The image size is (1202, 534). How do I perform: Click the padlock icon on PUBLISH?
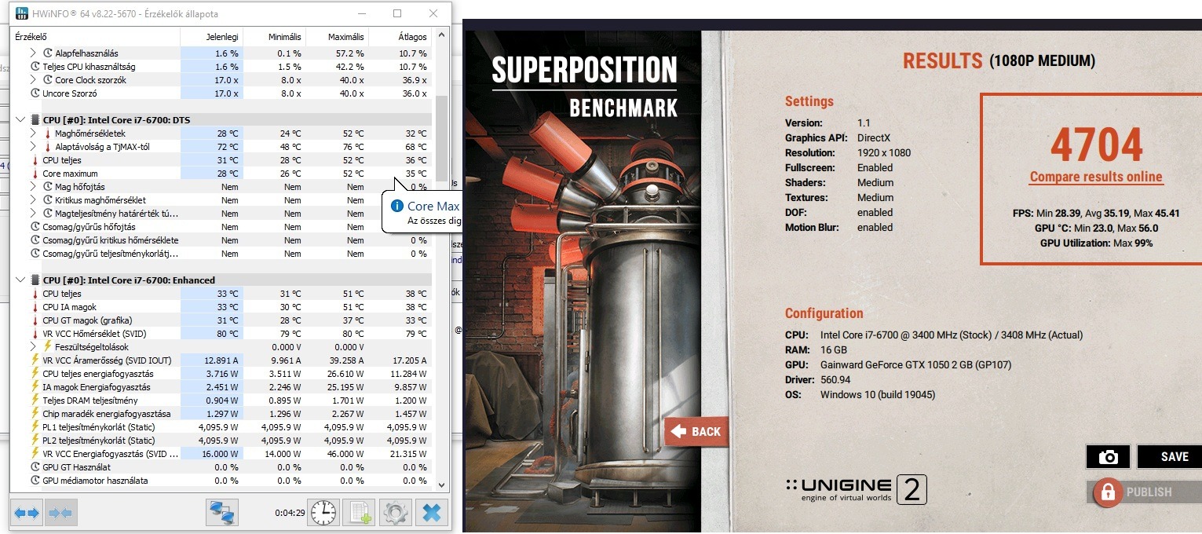pos(1108,492)
